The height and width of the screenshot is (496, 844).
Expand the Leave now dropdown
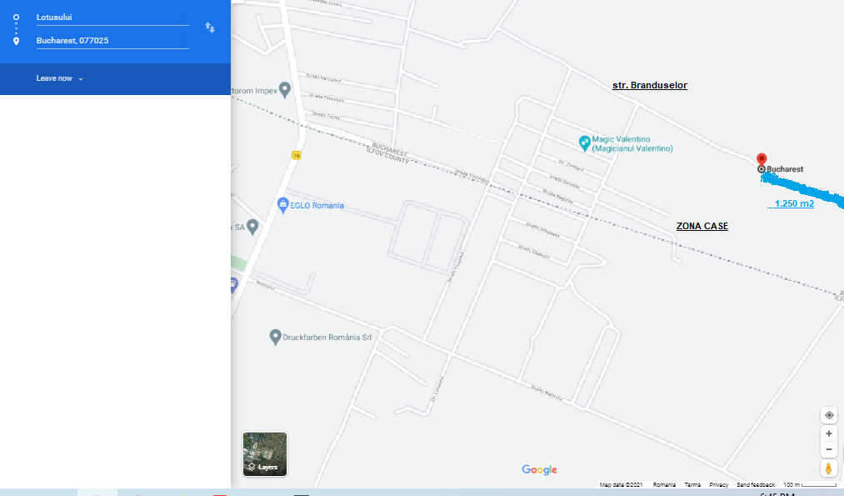coord(59,78)
